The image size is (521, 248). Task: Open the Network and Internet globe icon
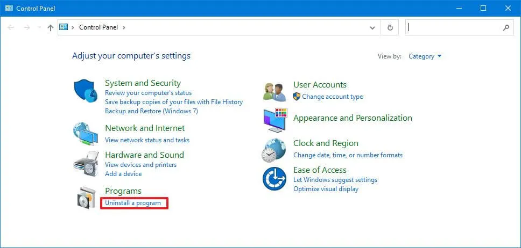click(85, 134)
